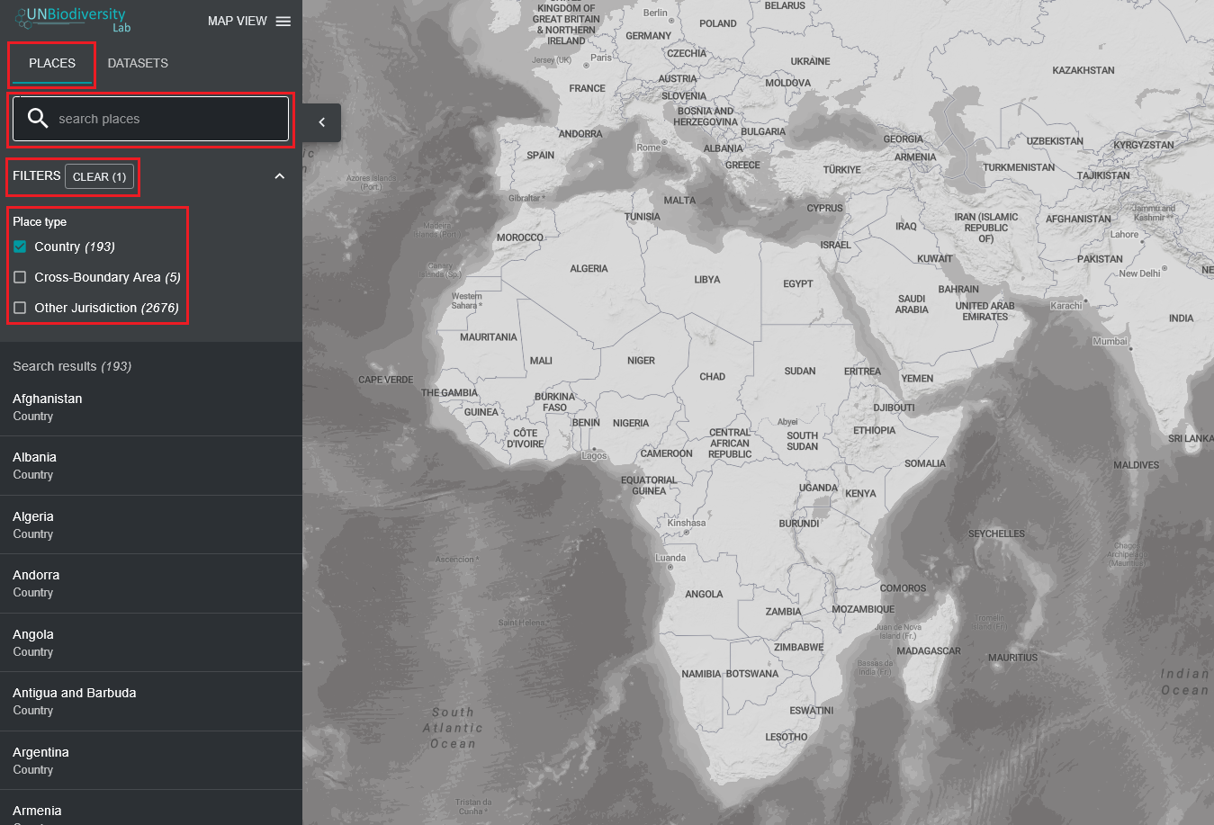Uncheck the Country place type checkbox

coord(20,247)
